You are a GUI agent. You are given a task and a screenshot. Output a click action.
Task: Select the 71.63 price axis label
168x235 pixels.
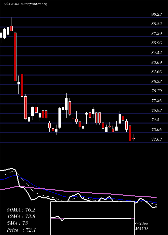pyautogui.click(x=157, y=139)
